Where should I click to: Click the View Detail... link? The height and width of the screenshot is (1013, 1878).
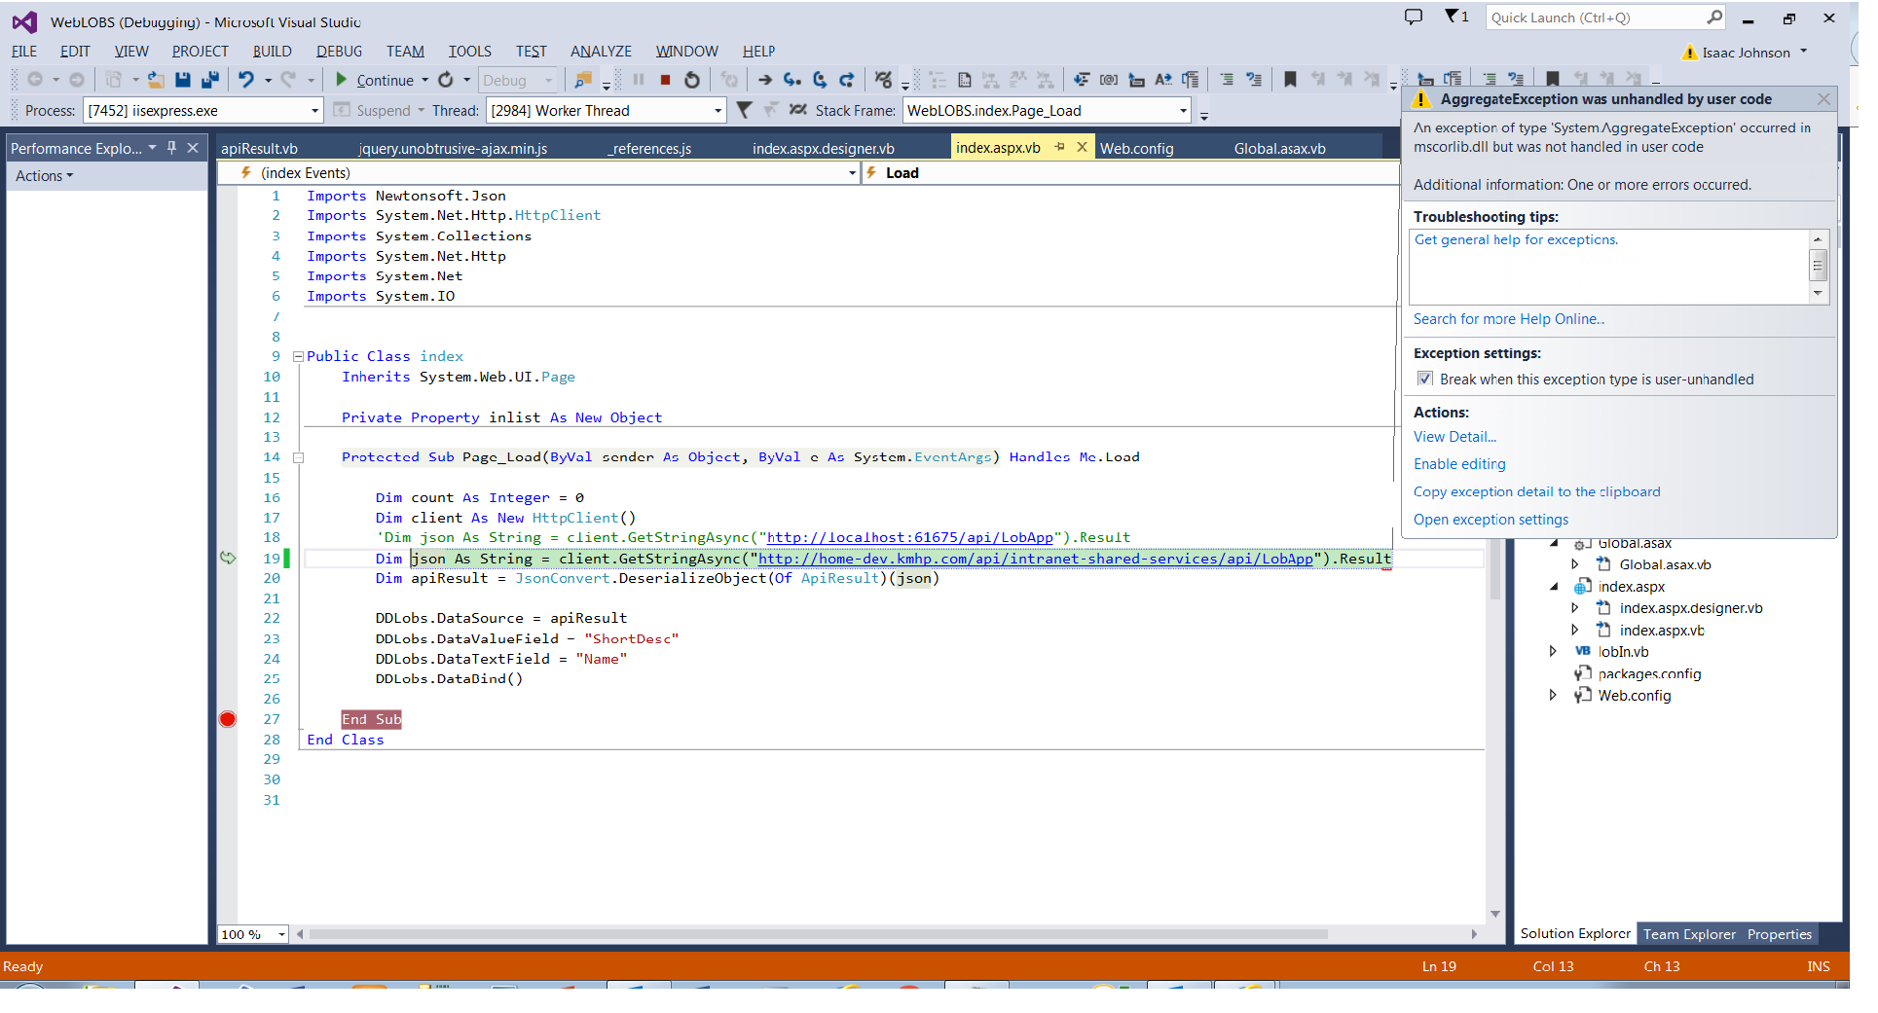[1455, 437]
